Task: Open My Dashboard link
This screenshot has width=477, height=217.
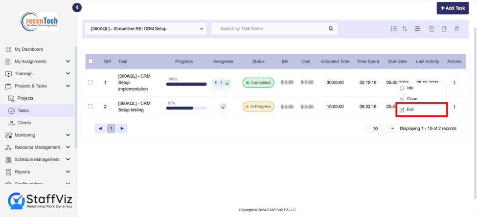Action: tap(29, 49)
